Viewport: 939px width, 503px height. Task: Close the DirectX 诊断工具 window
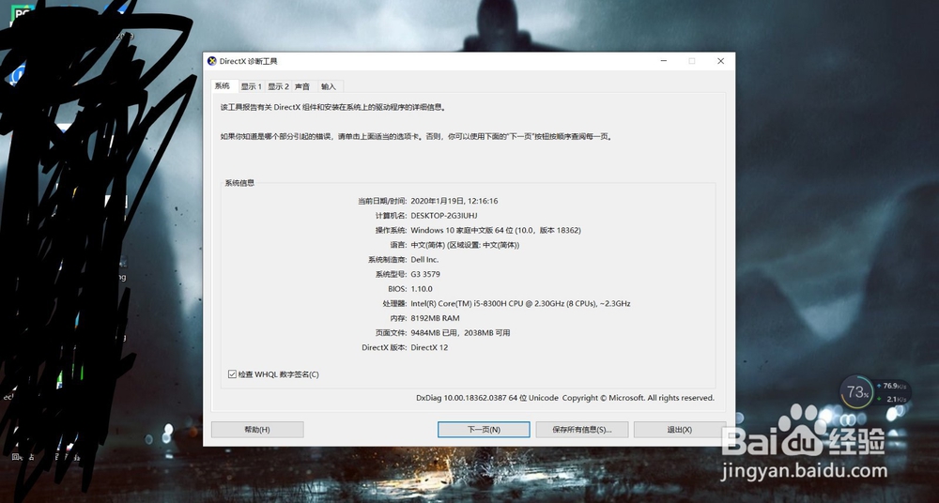720,61
